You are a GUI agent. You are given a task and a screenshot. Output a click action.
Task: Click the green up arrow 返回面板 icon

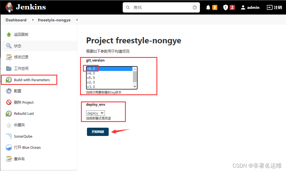pyautogui.click(x=9, y=34)
